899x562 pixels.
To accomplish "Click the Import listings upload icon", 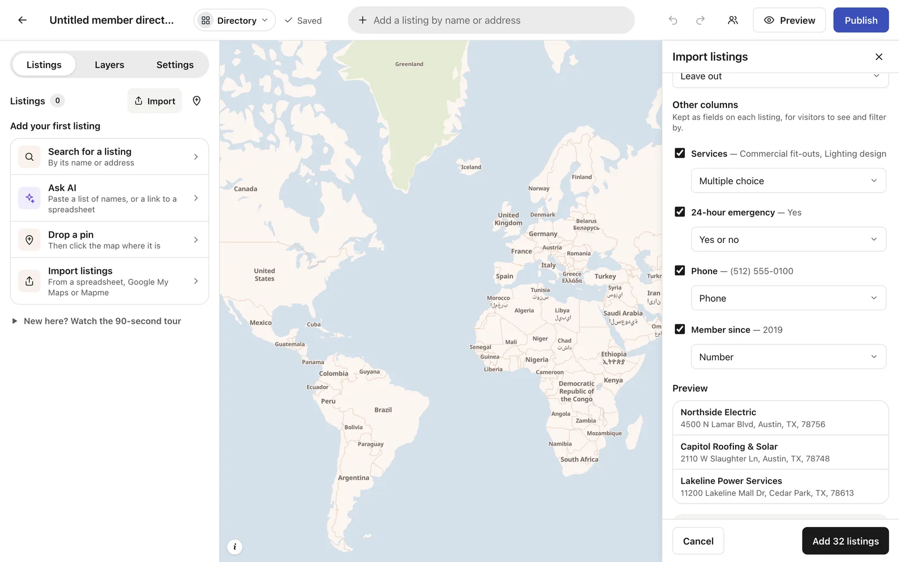I will (x=29, y=281).
